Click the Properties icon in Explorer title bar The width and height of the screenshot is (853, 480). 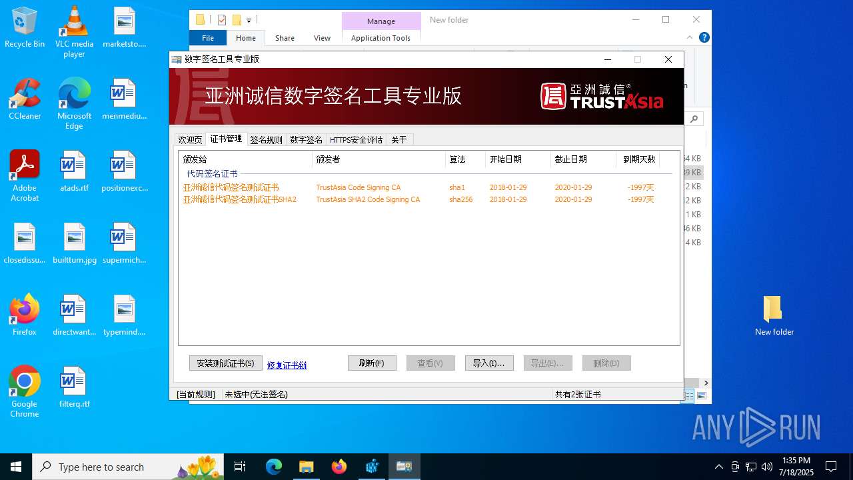pyautogui.click(x=222, y=20)
